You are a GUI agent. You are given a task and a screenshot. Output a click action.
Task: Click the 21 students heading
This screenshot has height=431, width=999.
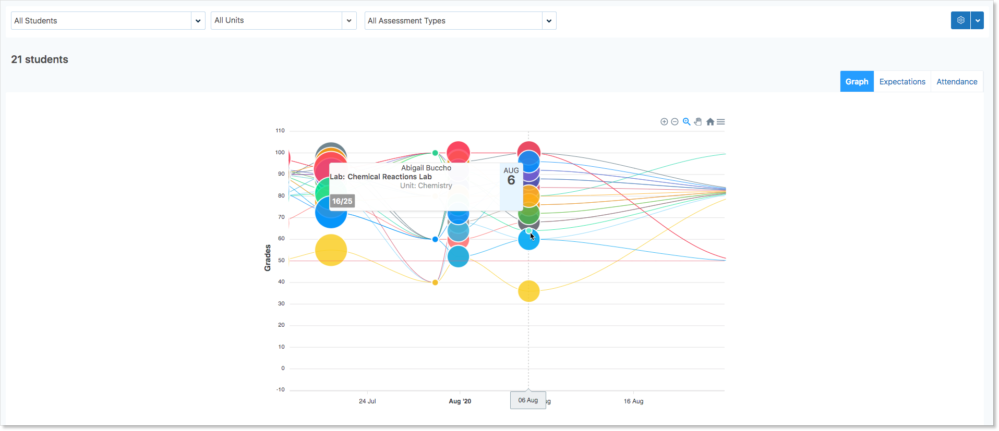[x=40, y=59]
